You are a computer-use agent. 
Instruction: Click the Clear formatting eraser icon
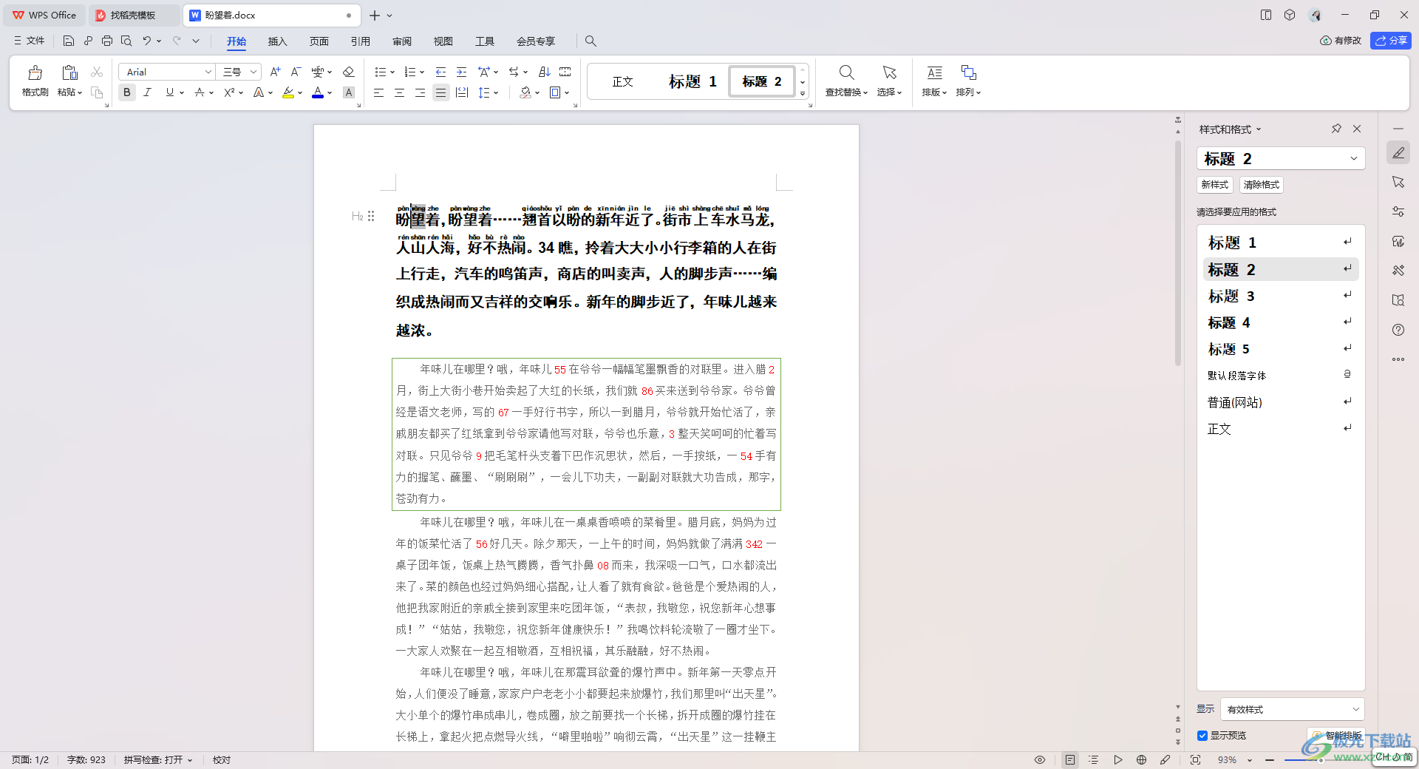coord(348,72)
